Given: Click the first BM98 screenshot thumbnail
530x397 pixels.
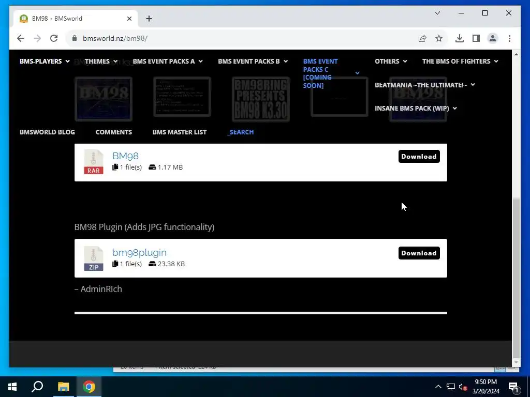Looking at the screenshot, I should [104, 99].
